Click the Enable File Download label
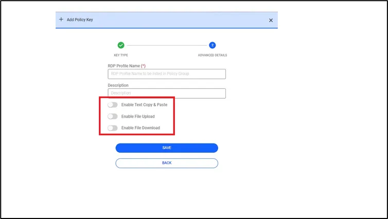The image size is (388, 219). point(140,128)
